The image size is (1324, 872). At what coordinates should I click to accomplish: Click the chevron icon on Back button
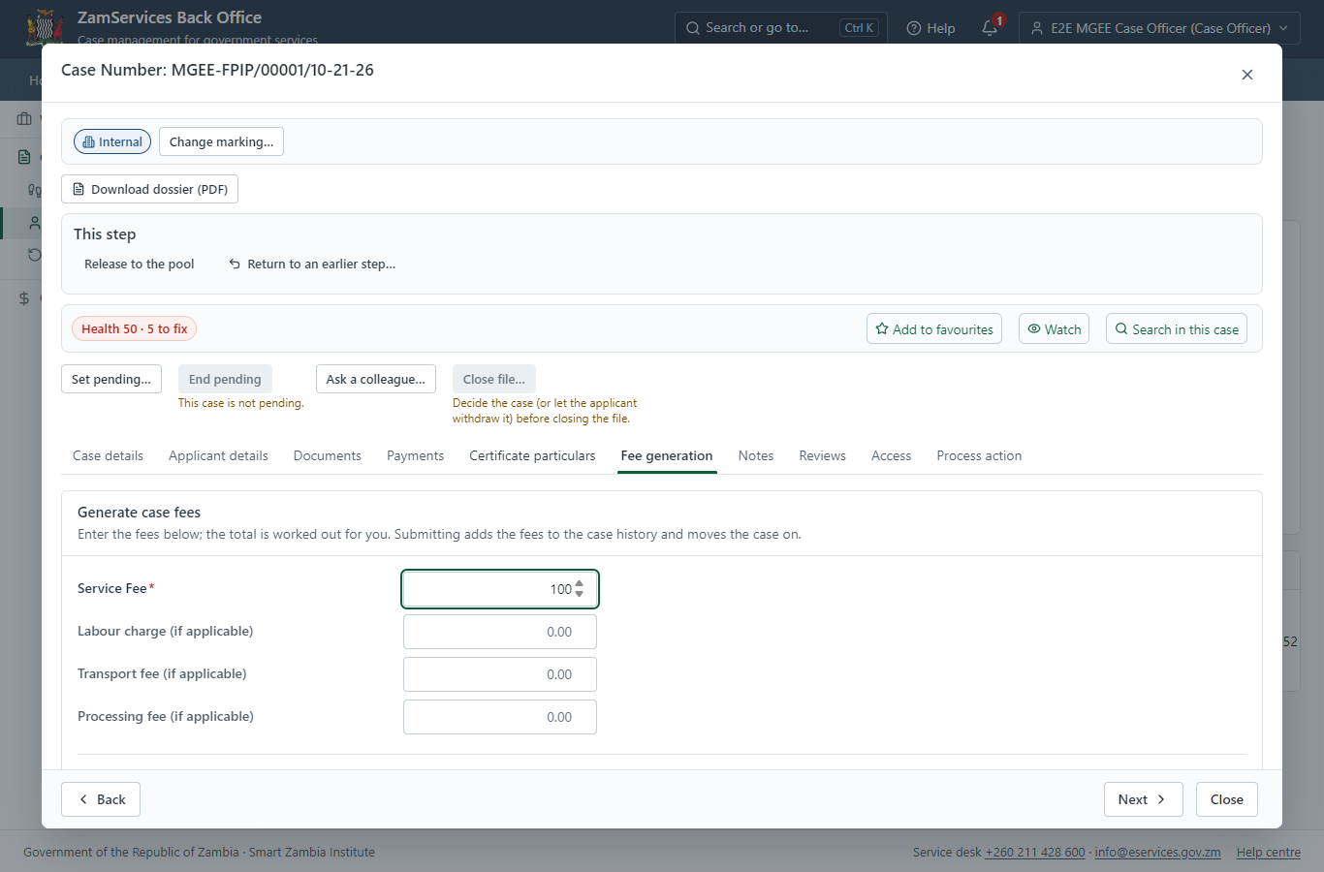tap(83, 799)
